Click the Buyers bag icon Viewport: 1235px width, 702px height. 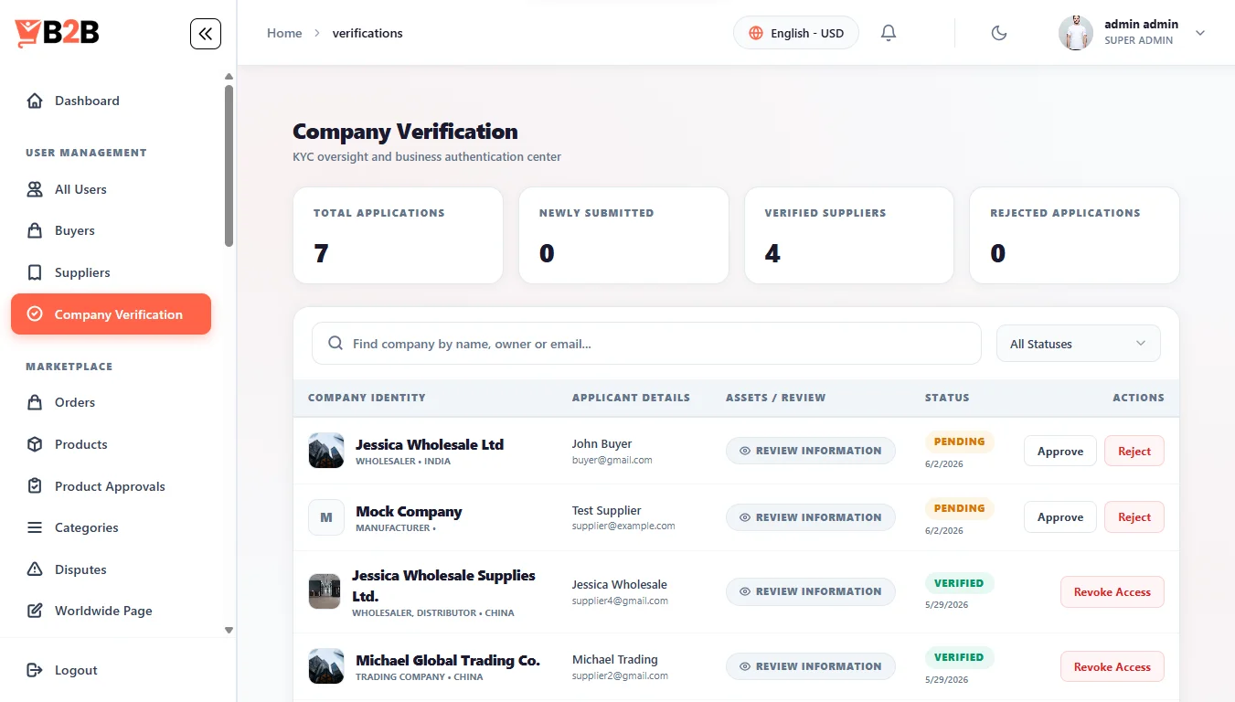(35, 230)
